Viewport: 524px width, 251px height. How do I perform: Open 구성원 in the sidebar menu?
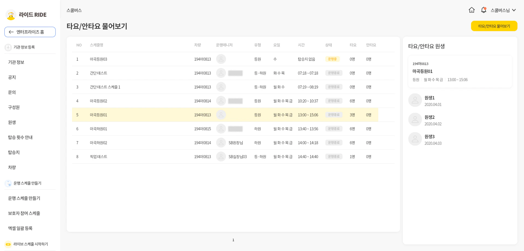pyautogui.click(x=14, y=107)
